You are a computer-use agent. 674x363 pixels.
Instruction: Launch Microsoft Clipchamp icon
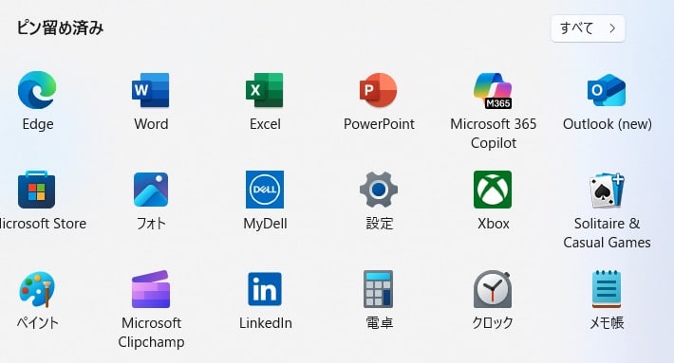pyautogui.click(x=151, y=289)
